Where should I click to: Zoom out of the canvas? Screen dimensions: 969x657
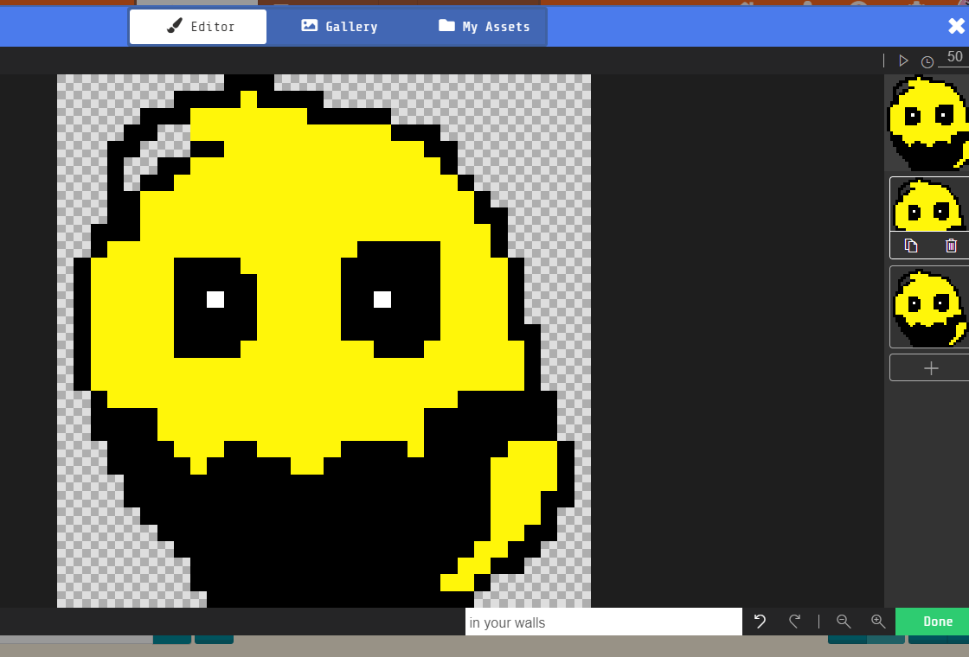[x=844, y=622]
